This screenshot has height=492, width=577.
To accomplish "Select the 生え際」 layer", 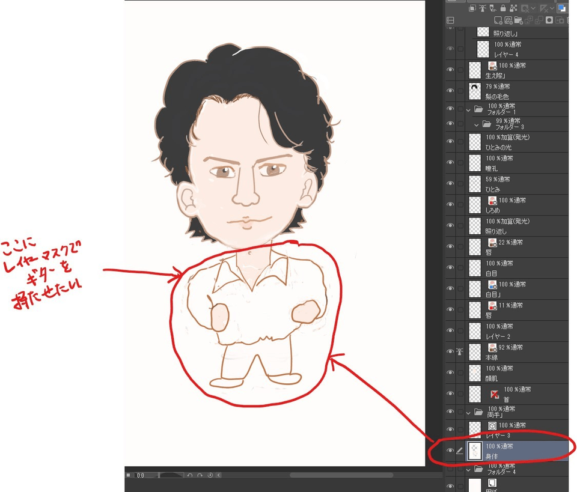I will (x=517, y=70).
